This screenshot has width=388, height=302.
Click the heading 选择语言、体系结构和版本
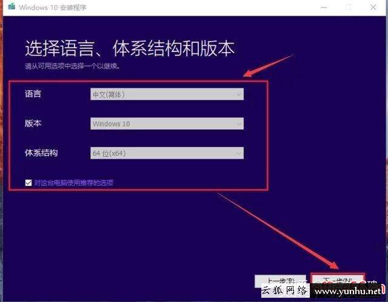click(x=130, y=48)
